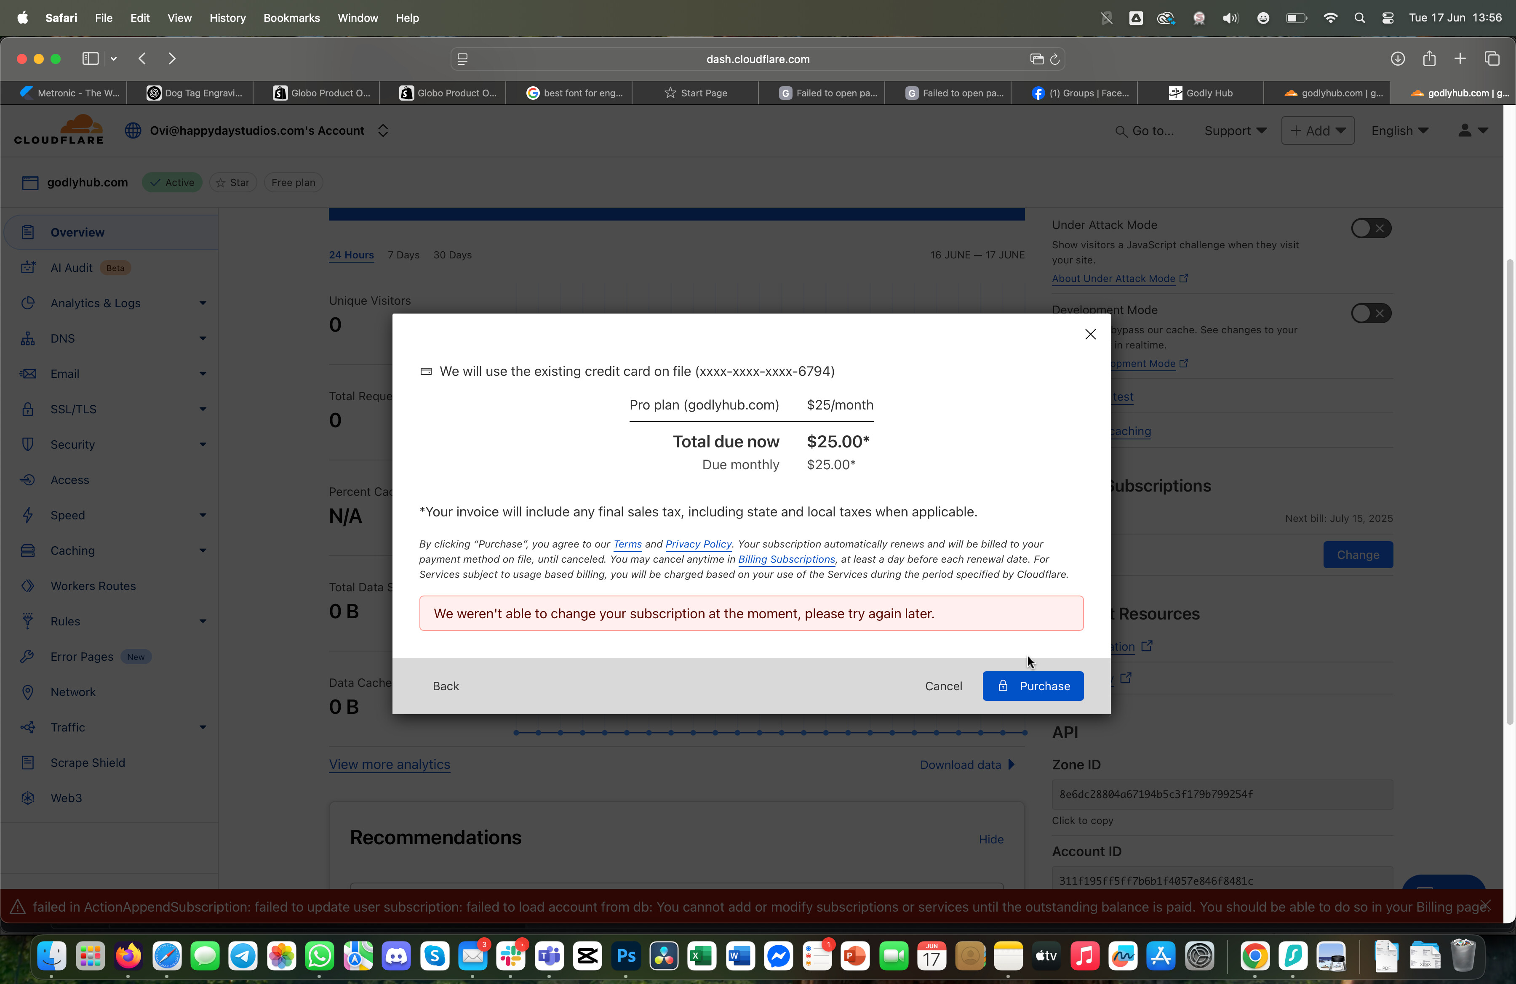Open Slack from the Dock

point(511,955)
